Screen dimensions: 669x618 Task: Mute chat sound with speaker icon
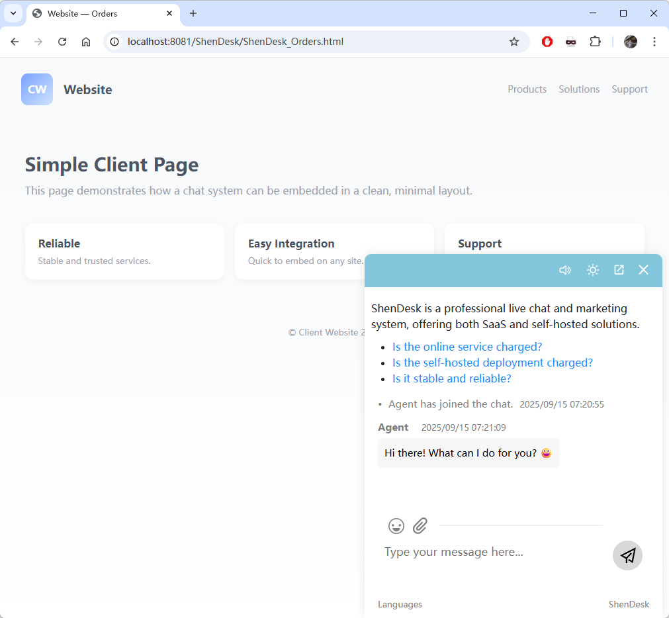pyautogui.click(x=564, y=270)
